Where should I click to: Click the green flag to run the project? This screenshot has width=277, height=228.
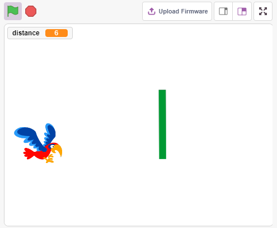click(x=13, y=11)
